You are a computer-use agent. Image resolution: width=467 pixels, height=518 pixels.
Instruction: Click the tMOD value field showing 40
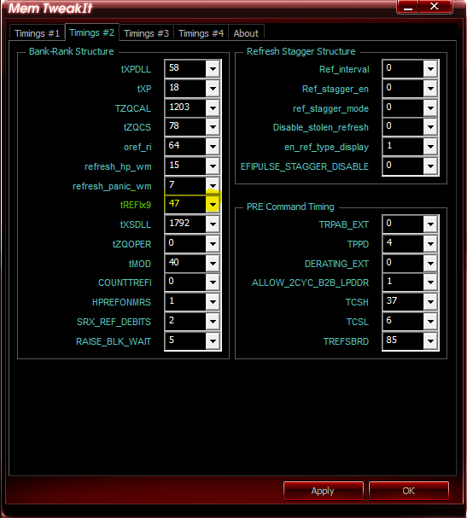click(185, 264)
